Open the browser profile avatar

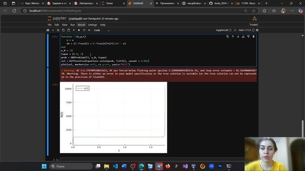coord(283,11)
